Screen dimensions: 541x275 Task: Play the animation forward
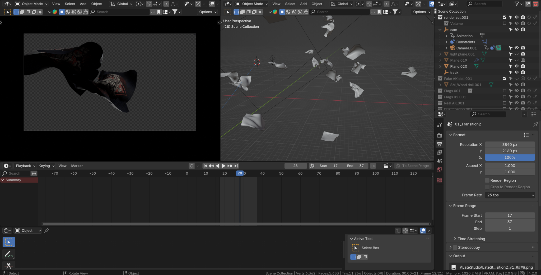[x=223, y=166]
